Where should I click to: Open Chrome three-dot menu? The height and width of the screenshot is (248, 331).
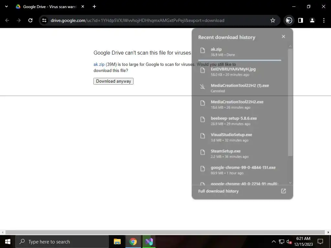[x=324, y=20]
